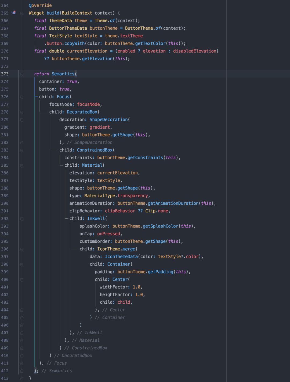The image size is (290, 382).
Task: Collapse the DecoratedBox fold marker at line 378
Action: coord(22,112)
